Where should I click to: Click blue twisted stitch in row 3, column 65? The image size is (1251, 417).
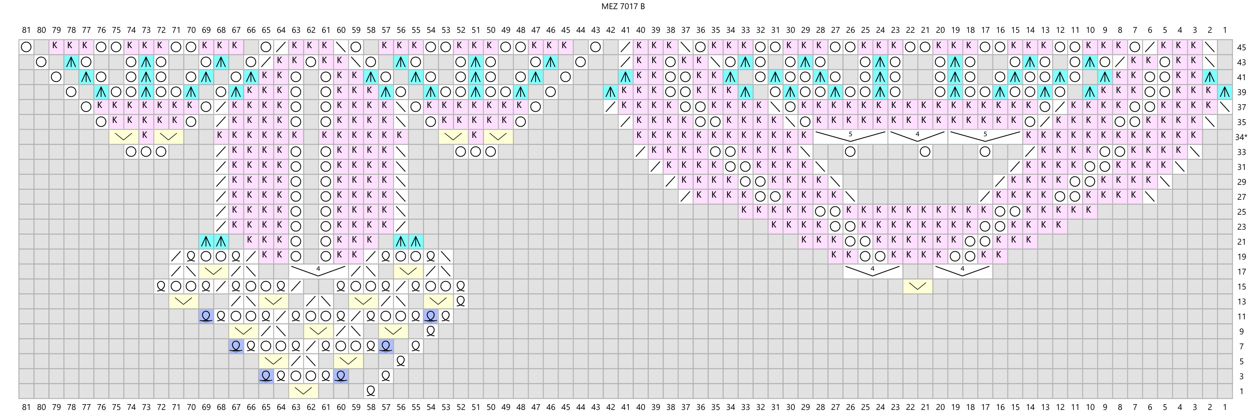coord(266,376)
